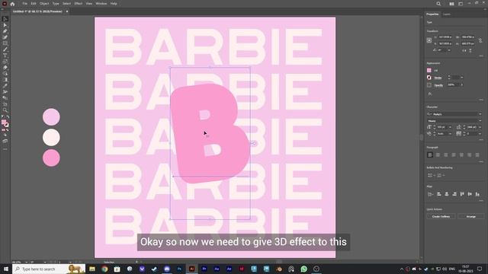
Task: Select the Zoom tool
Action: click(x=5, y=110)
